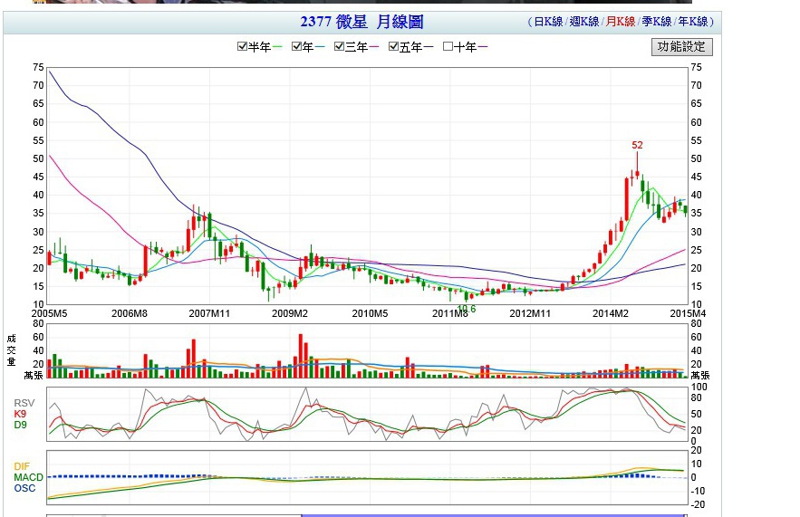
Task: Click the 10.6 low price label
Action: (467, 309)
